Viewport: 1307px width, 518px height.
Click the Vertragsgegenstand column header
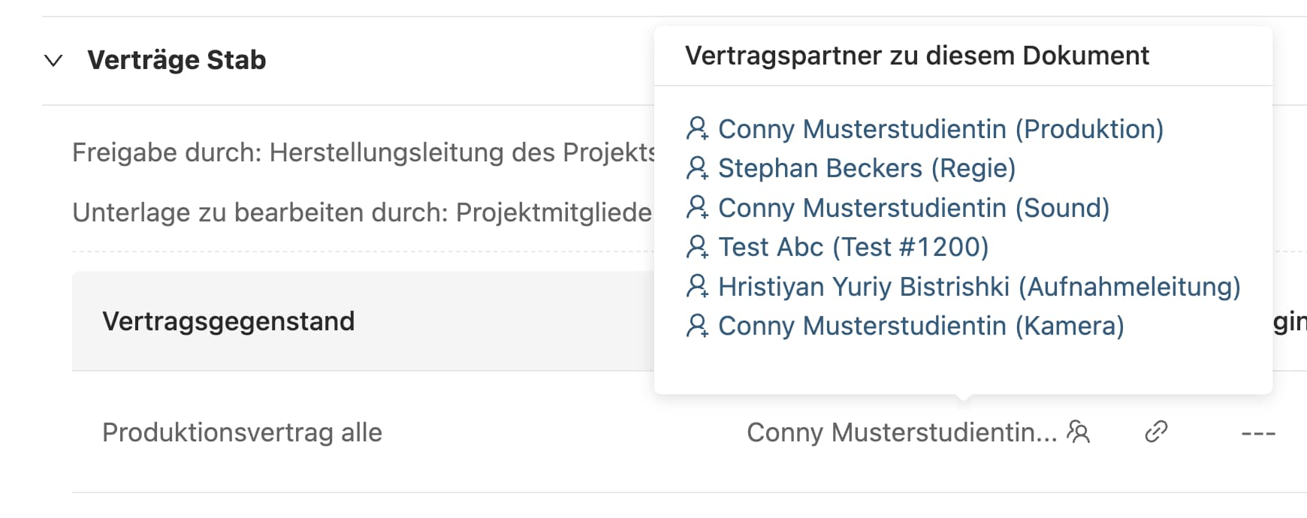(x=228, y=321)
